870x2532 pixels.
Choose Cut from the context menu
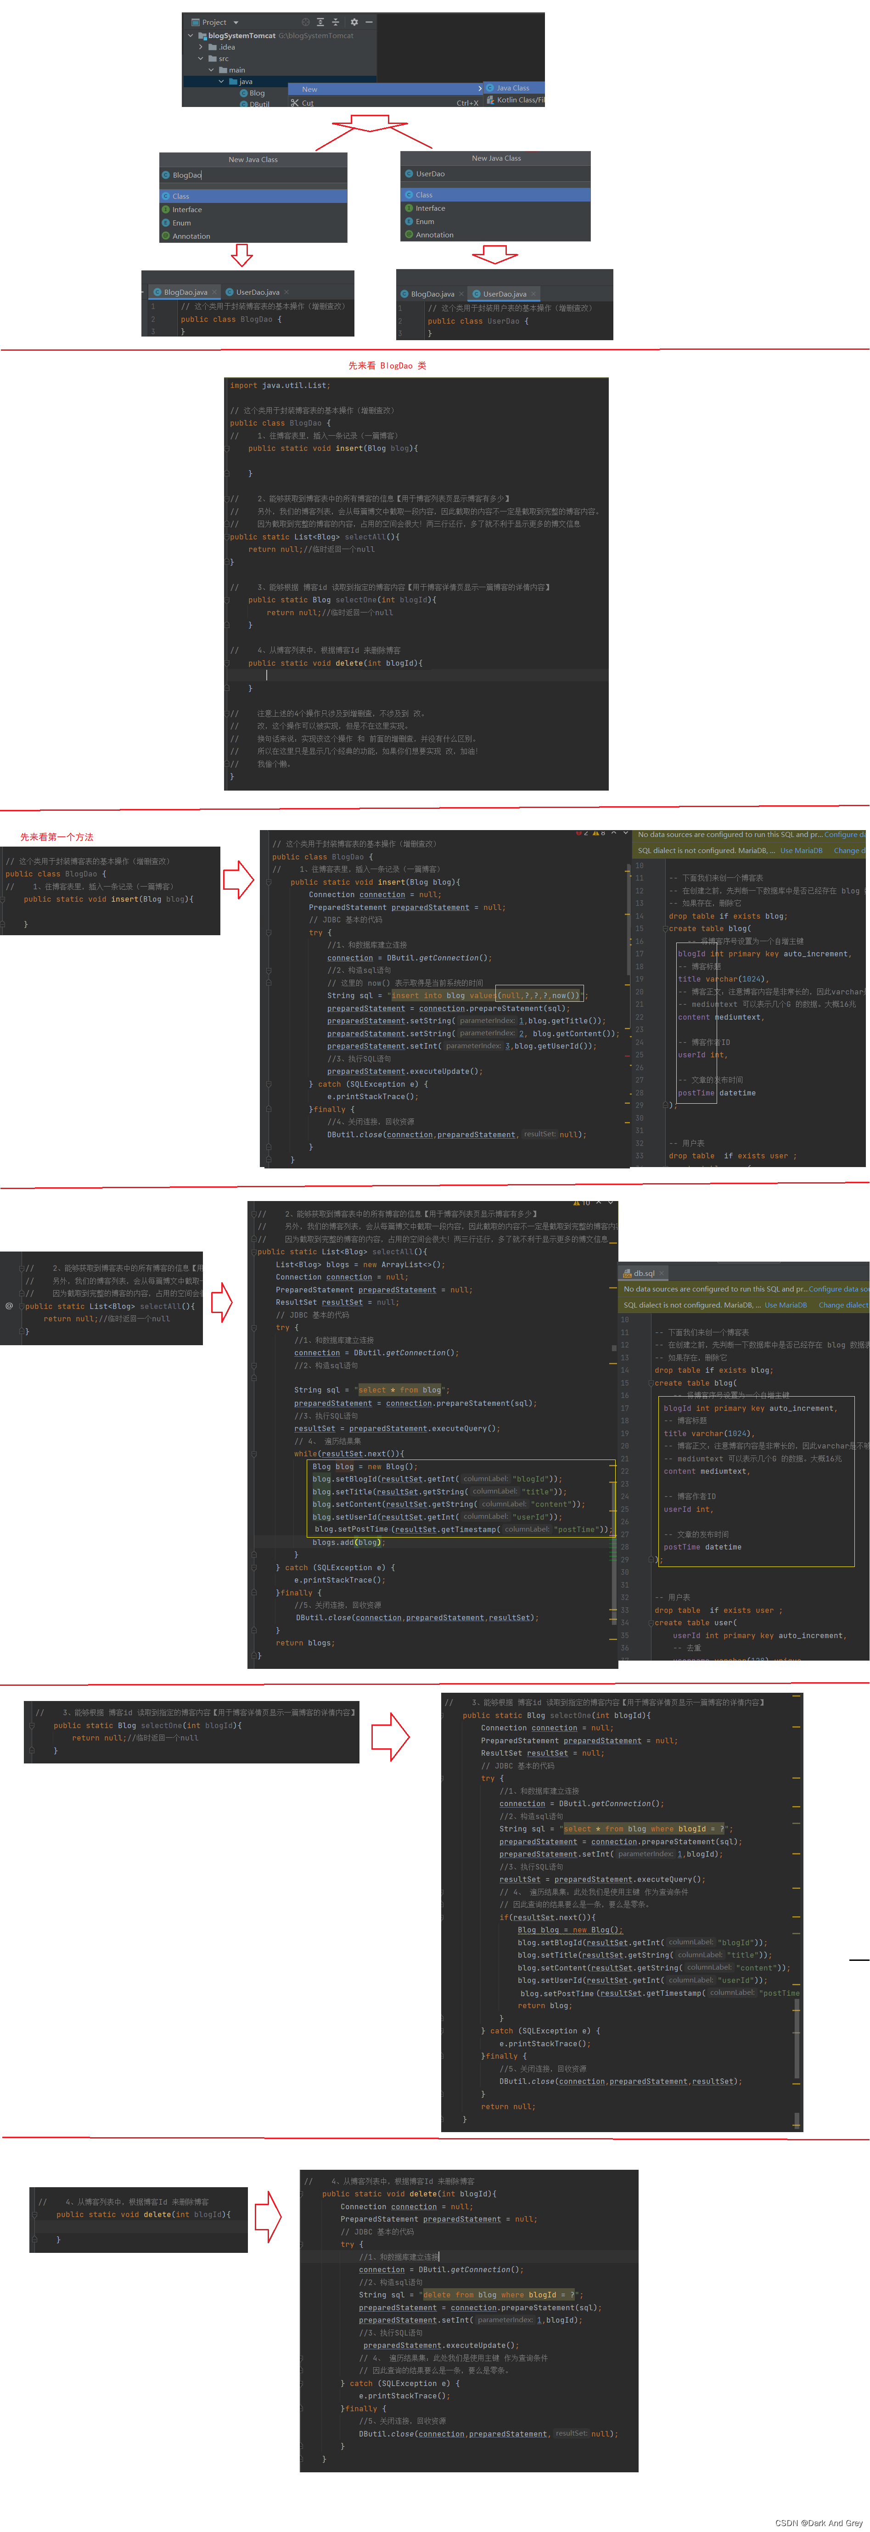pos(387,102)
